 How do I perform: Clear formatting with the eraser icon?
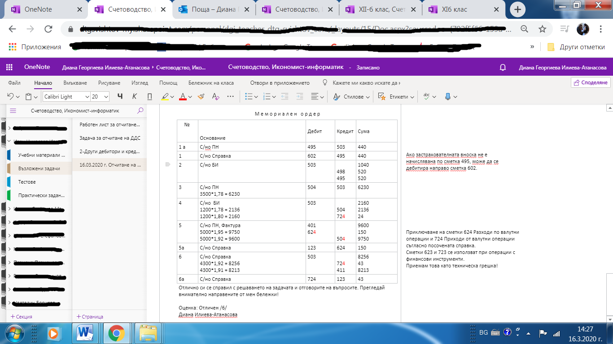coord(215,96)
